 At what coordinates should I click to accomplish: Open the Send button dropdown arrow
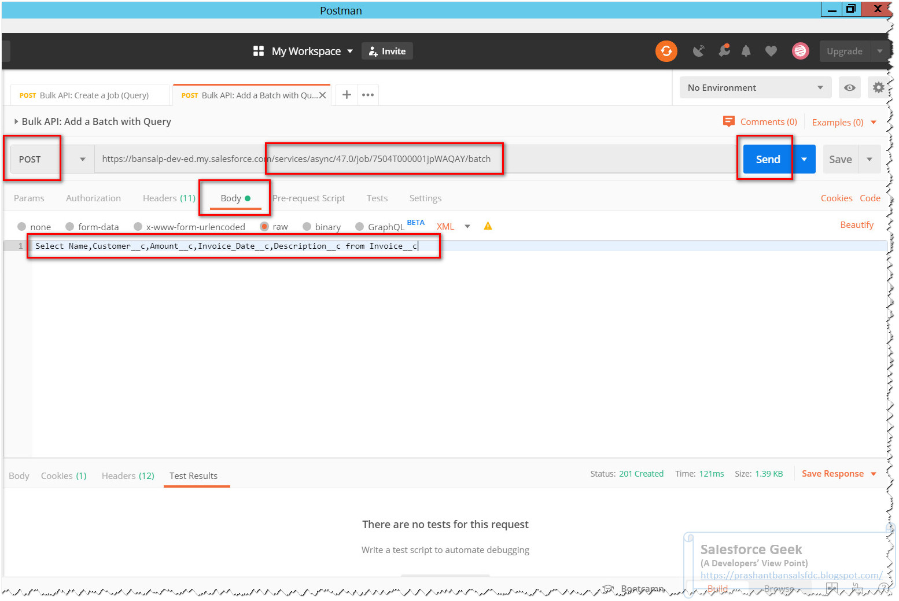[804, 159]
